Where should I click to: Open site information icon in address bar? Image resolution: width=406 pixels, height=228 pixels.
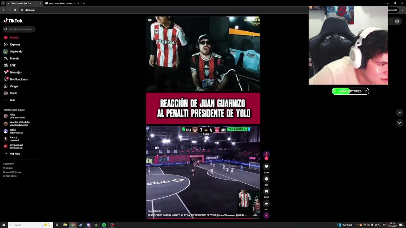coord(22,10)
